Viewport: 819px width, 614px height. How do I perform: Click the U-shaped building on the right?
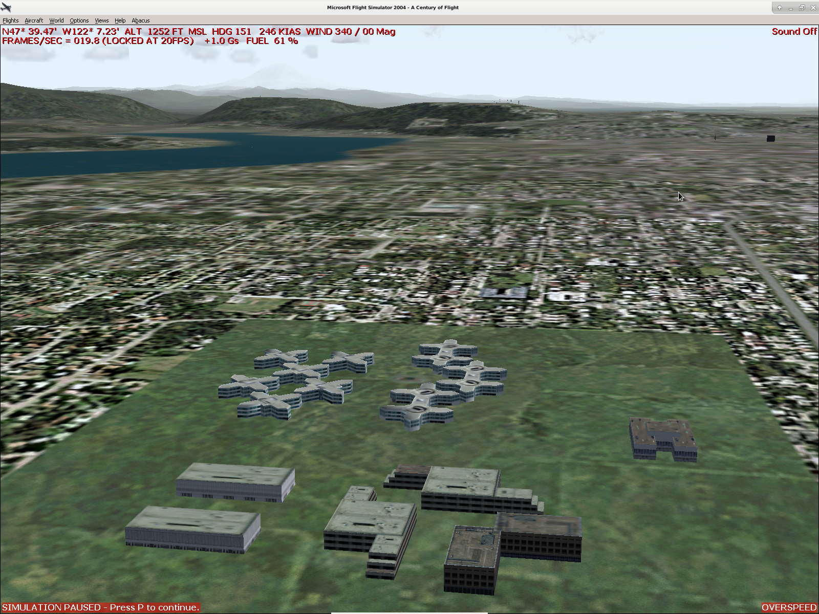click(663, 439)
